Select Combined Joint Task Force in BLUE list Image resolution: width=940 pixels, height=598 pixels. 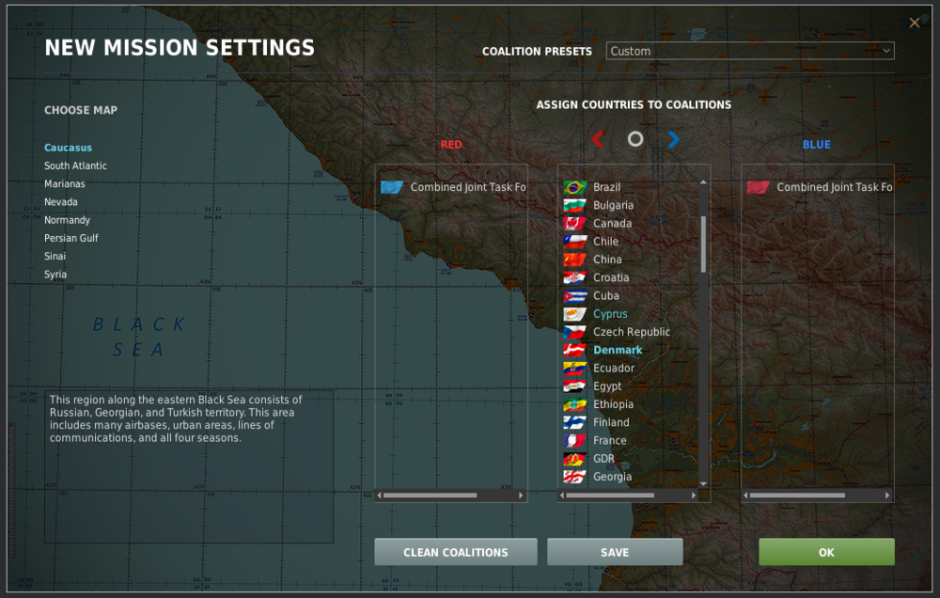coord(835,187)
